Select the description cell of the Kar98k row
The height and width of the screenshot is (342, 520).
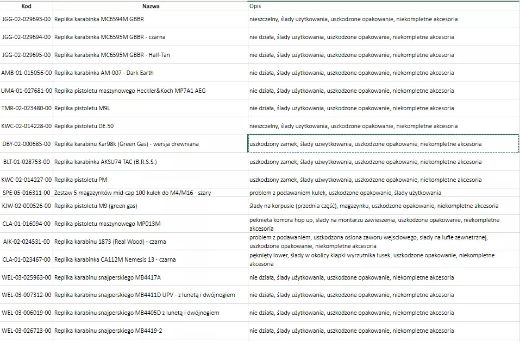pyautogui.click(x=383, y=144)
